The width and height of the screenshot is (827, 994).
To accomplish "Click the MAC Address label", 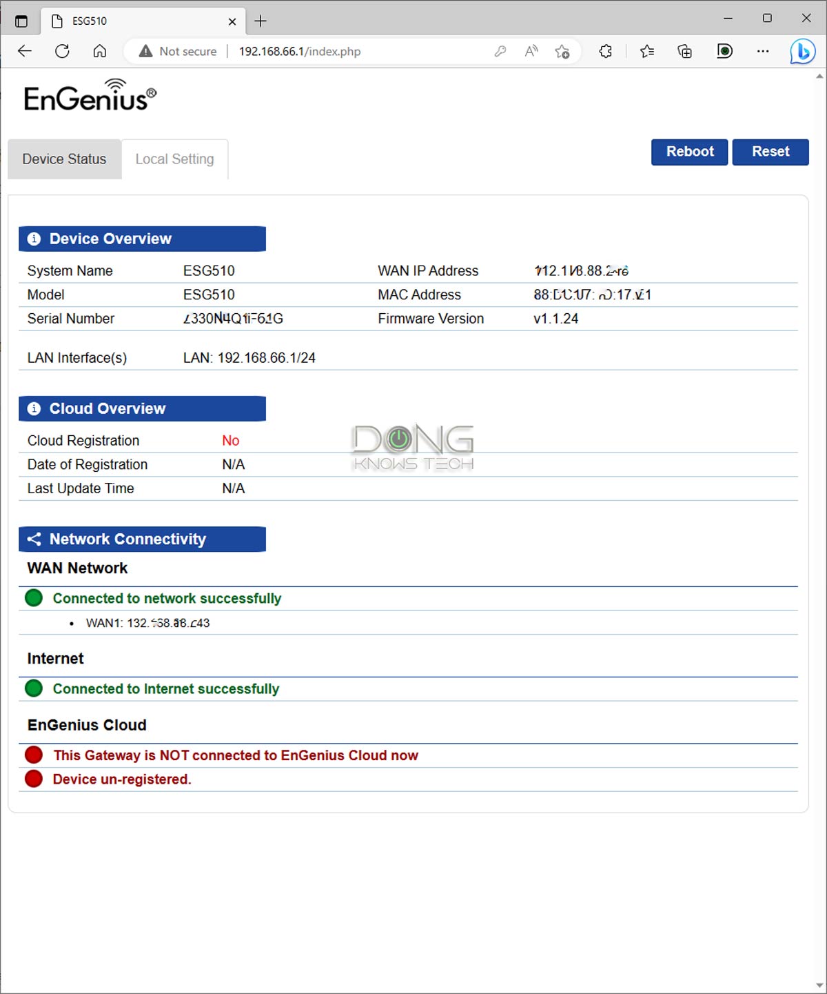I will tap(419, 295).
